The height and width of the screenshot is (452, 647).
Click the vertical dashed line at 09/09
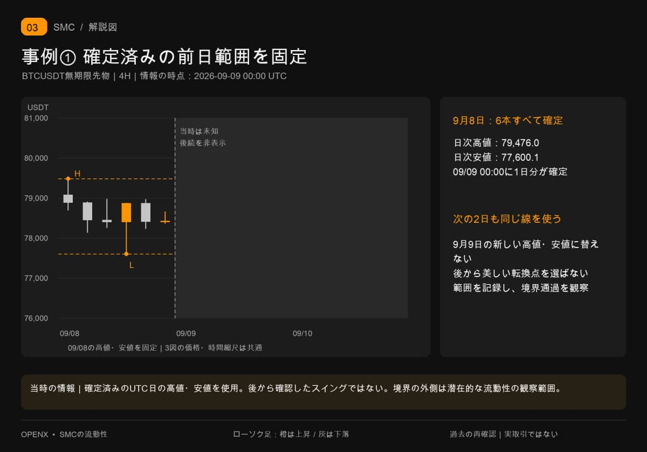click(175, 218)
